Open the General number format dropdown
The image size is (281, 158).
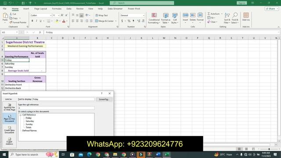[x=144, y=16]
